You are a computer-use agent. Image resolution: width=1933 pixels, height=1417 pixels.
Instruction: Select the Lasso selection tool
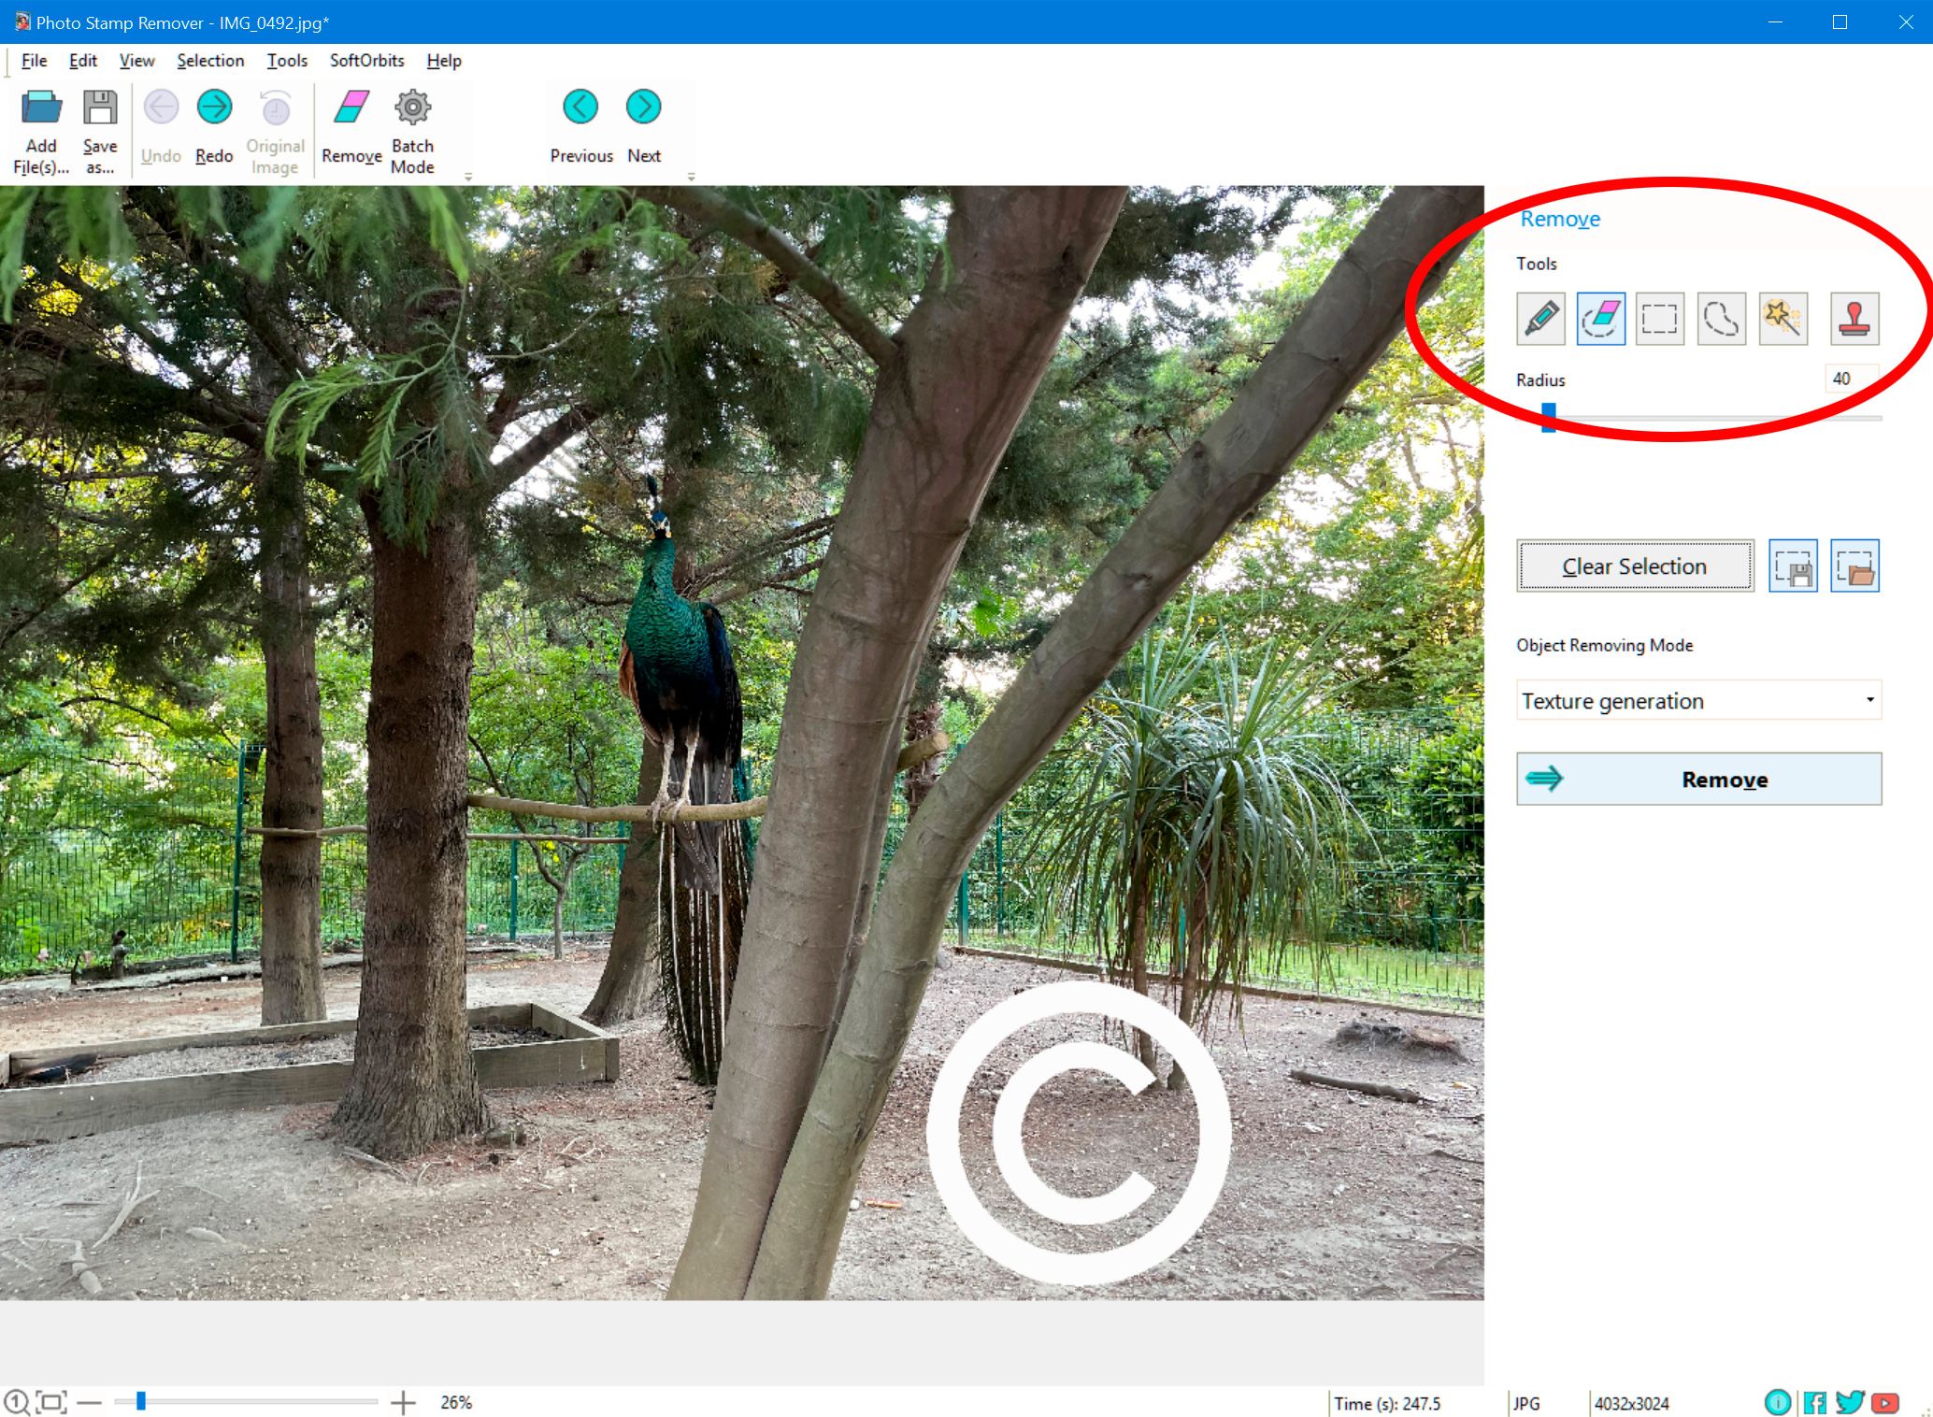1723,317
